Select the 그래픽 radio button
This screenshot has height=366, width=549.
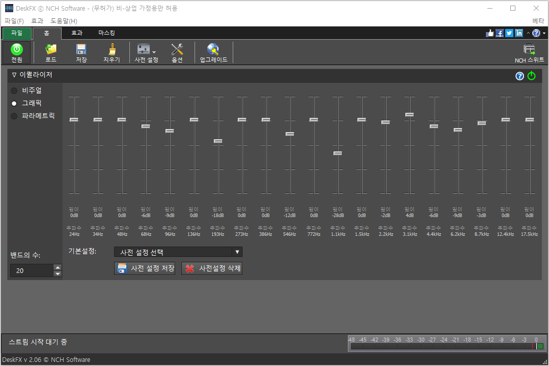pyautogui.click(x=14, y=103)
